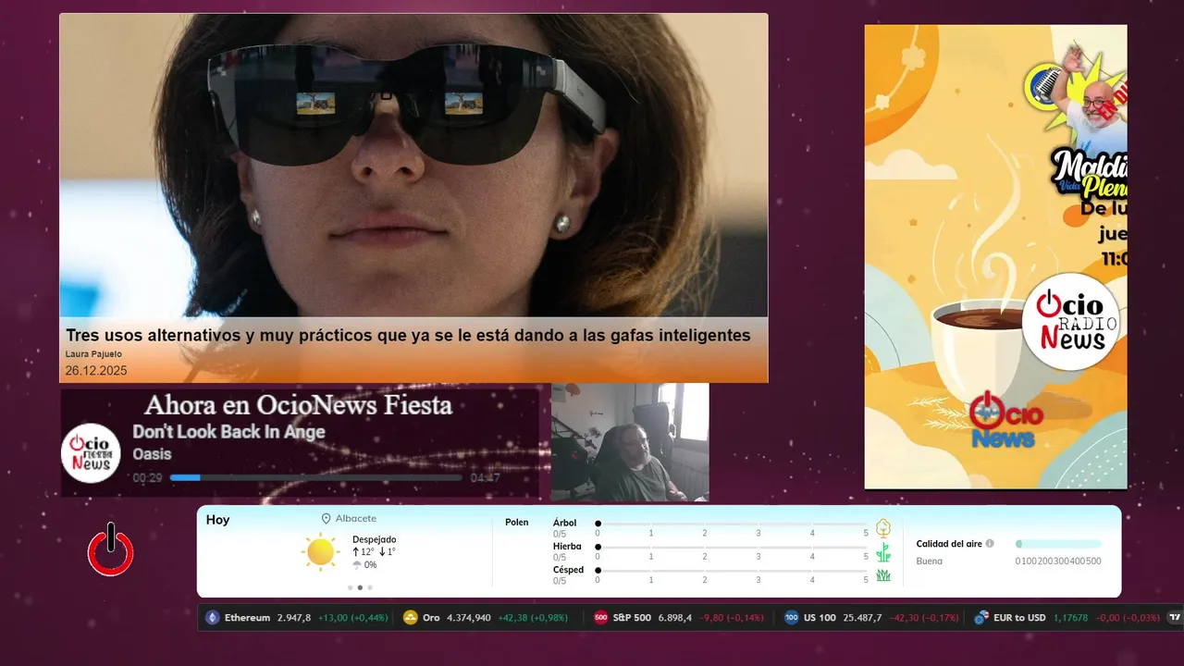
Task: Click the sun weather icon
Action: click(320, 552)
